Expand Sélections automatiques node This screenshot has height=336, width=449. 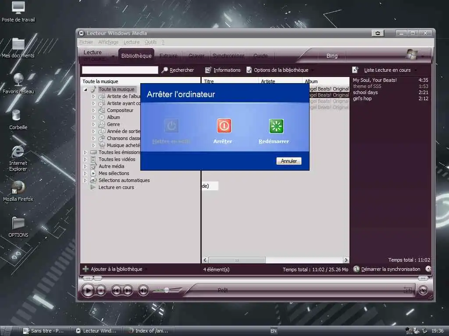click(86, 180)
